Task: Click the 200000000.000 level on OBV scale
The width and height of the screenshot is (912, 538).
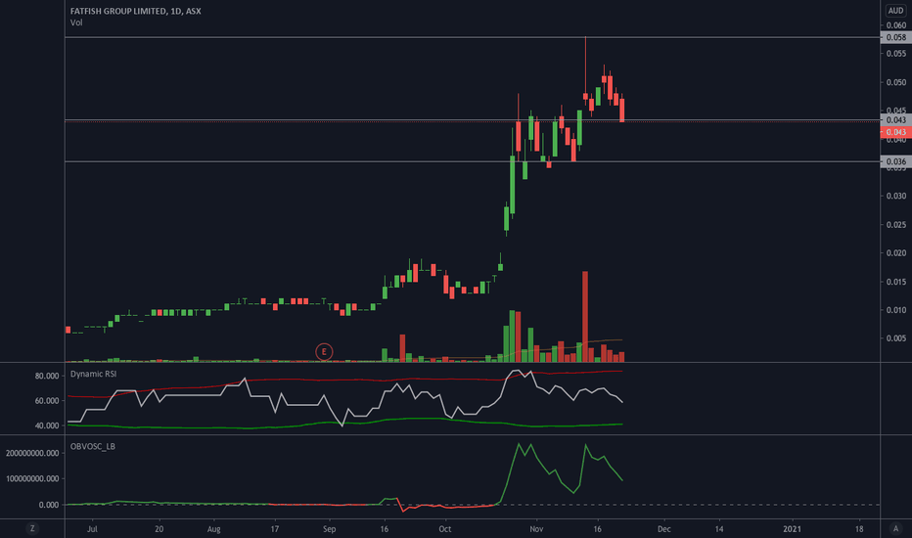Action: click(32, 453)
